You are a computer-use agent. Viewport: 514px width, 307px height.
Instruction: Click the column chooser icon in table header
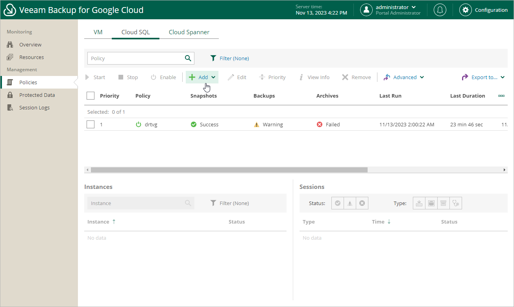click(501, 96)
